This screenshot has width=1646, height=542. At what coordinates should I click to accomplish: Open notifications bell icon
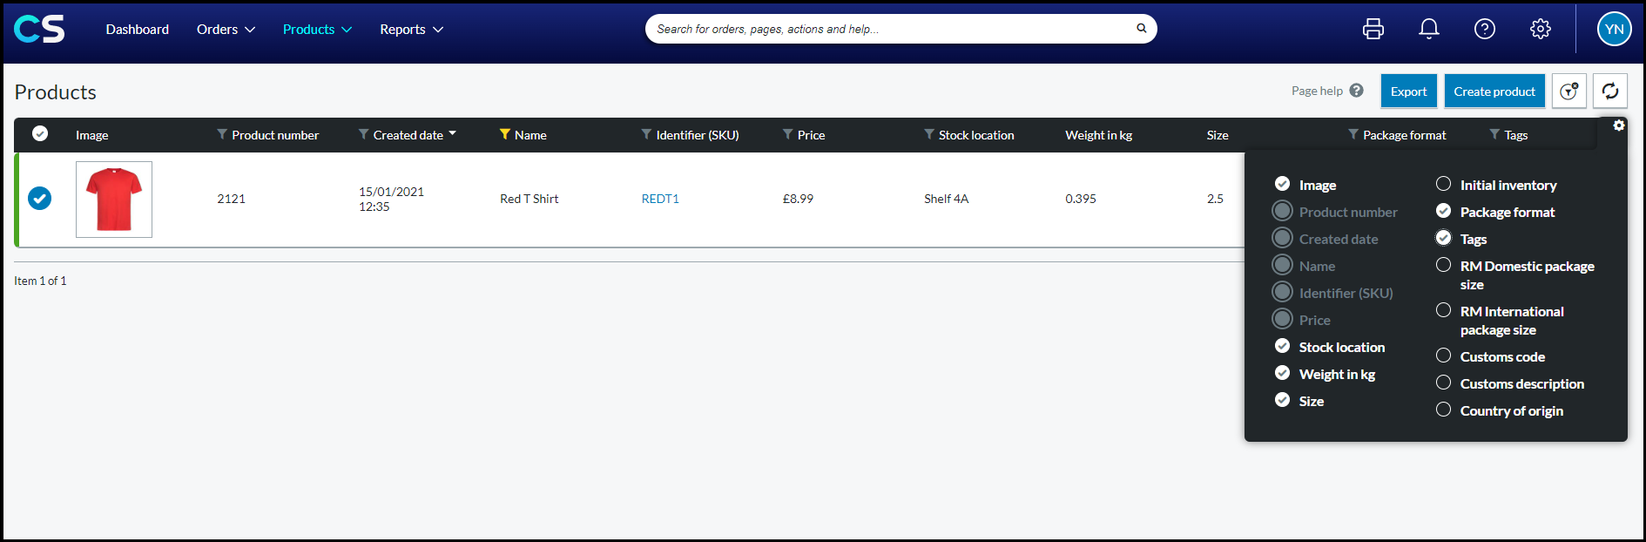pyautogui.click(x=1429, y=29)
